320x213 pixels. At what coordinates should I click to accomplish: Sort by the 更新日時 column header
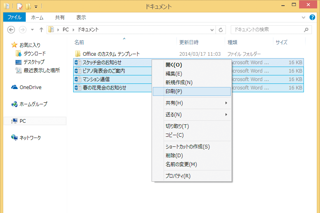[189, 43]
